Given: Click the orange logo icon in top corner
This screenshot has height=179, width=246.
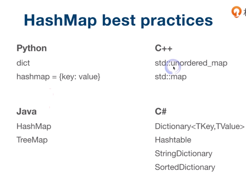Looking at the screenshot, I should [236, 12].
